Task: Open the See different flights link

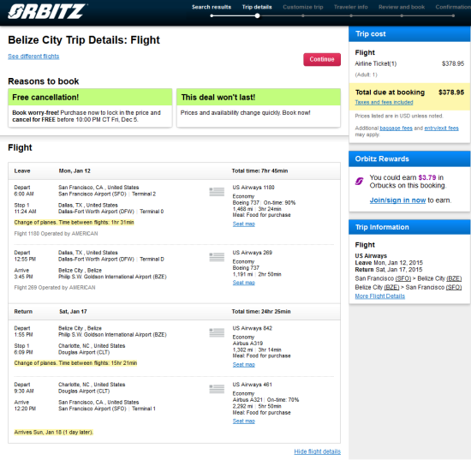Action: point(33,57)
